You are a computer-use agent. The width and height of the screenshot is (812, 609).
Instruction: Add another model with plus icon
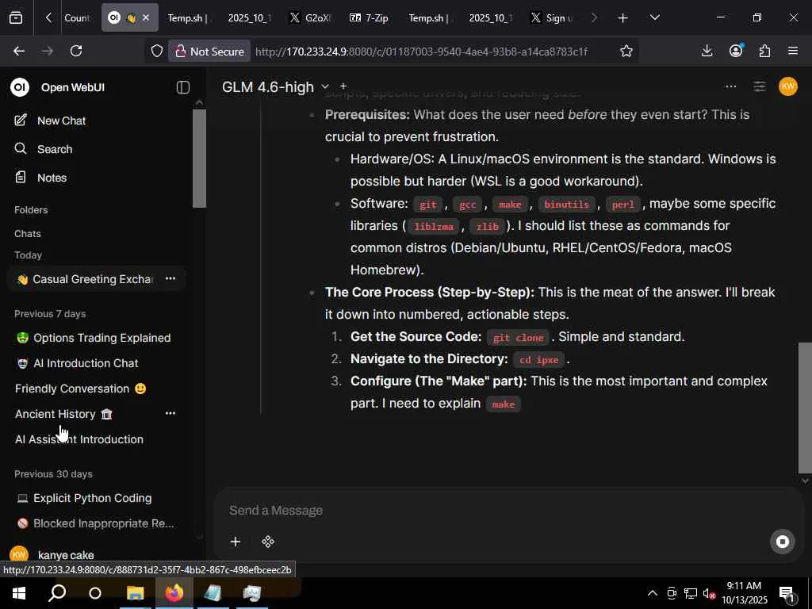(x=343, y=86)
